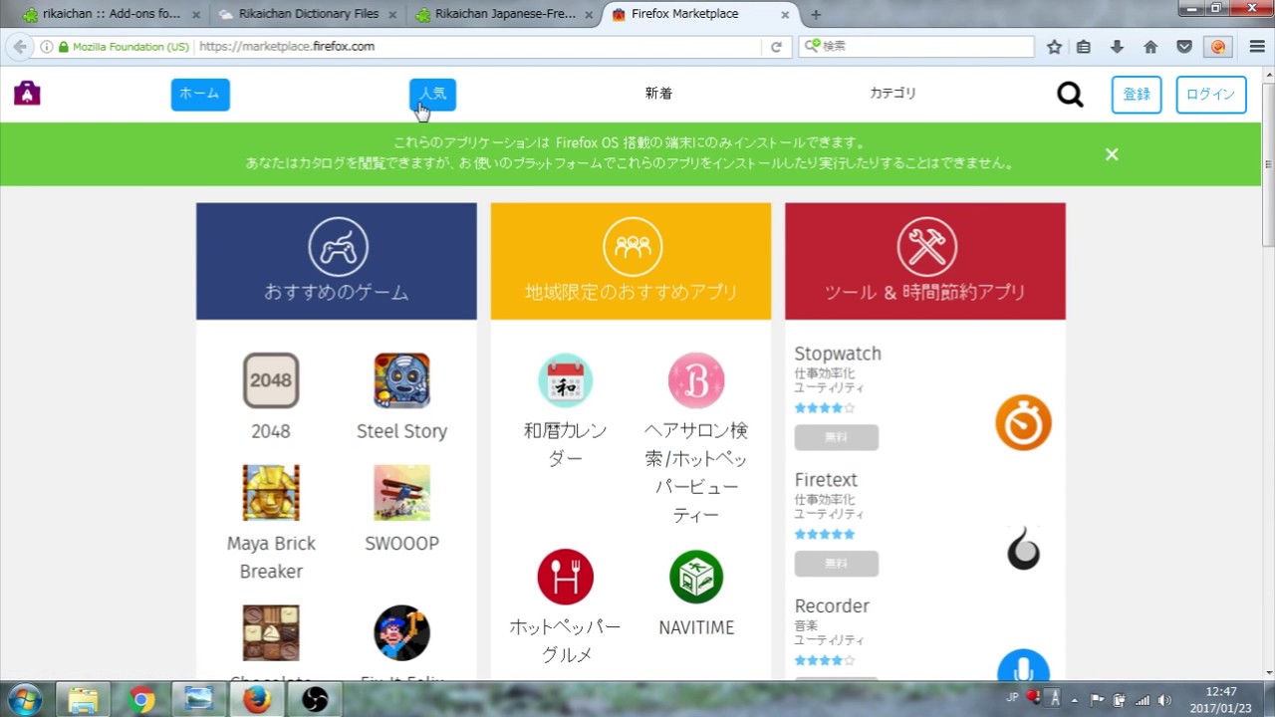Open the 2048 game app icon
The height and width of the screenshot is (717, 1275).
(x=271, y=380)
